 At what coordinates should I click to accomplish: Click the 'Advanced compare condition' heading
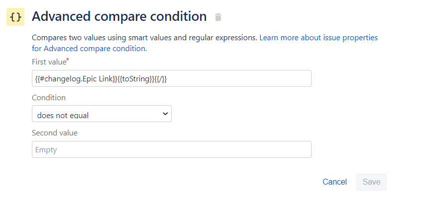click(119, 16)
